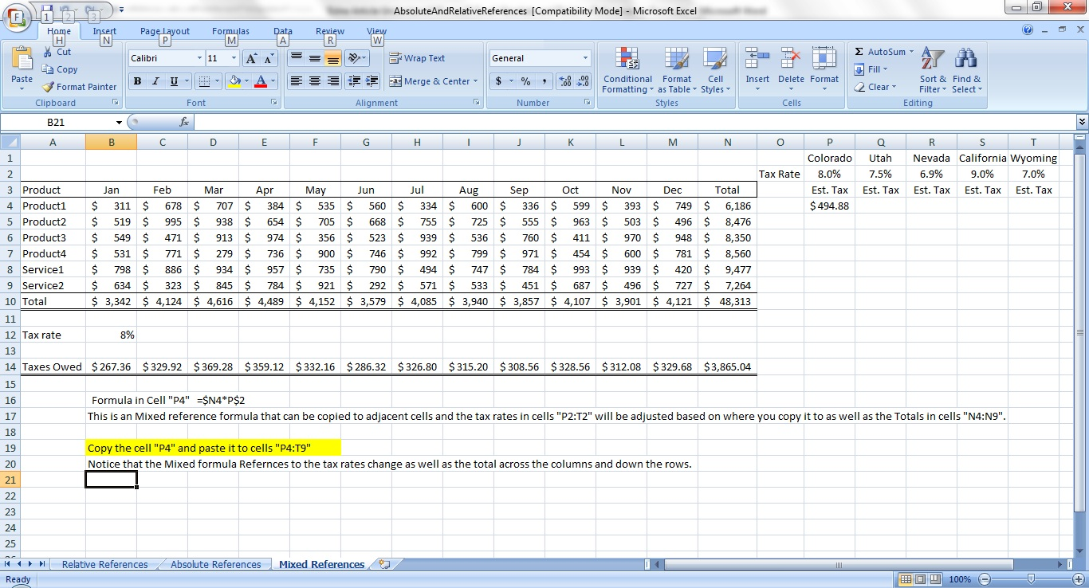Select cell P4 showing $494.88

[829, 206]
